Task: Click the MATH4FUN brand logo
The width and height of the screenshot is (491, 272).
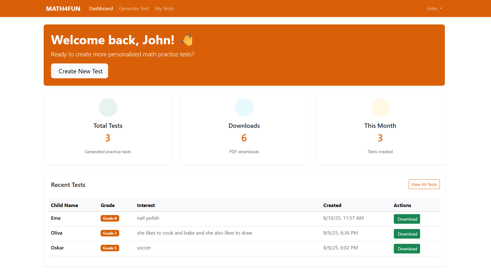Action: [x=63, y=9]
